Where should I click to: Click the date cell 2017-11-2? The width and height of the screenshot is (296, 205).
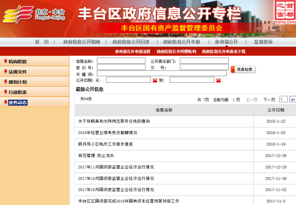(276, 201)
